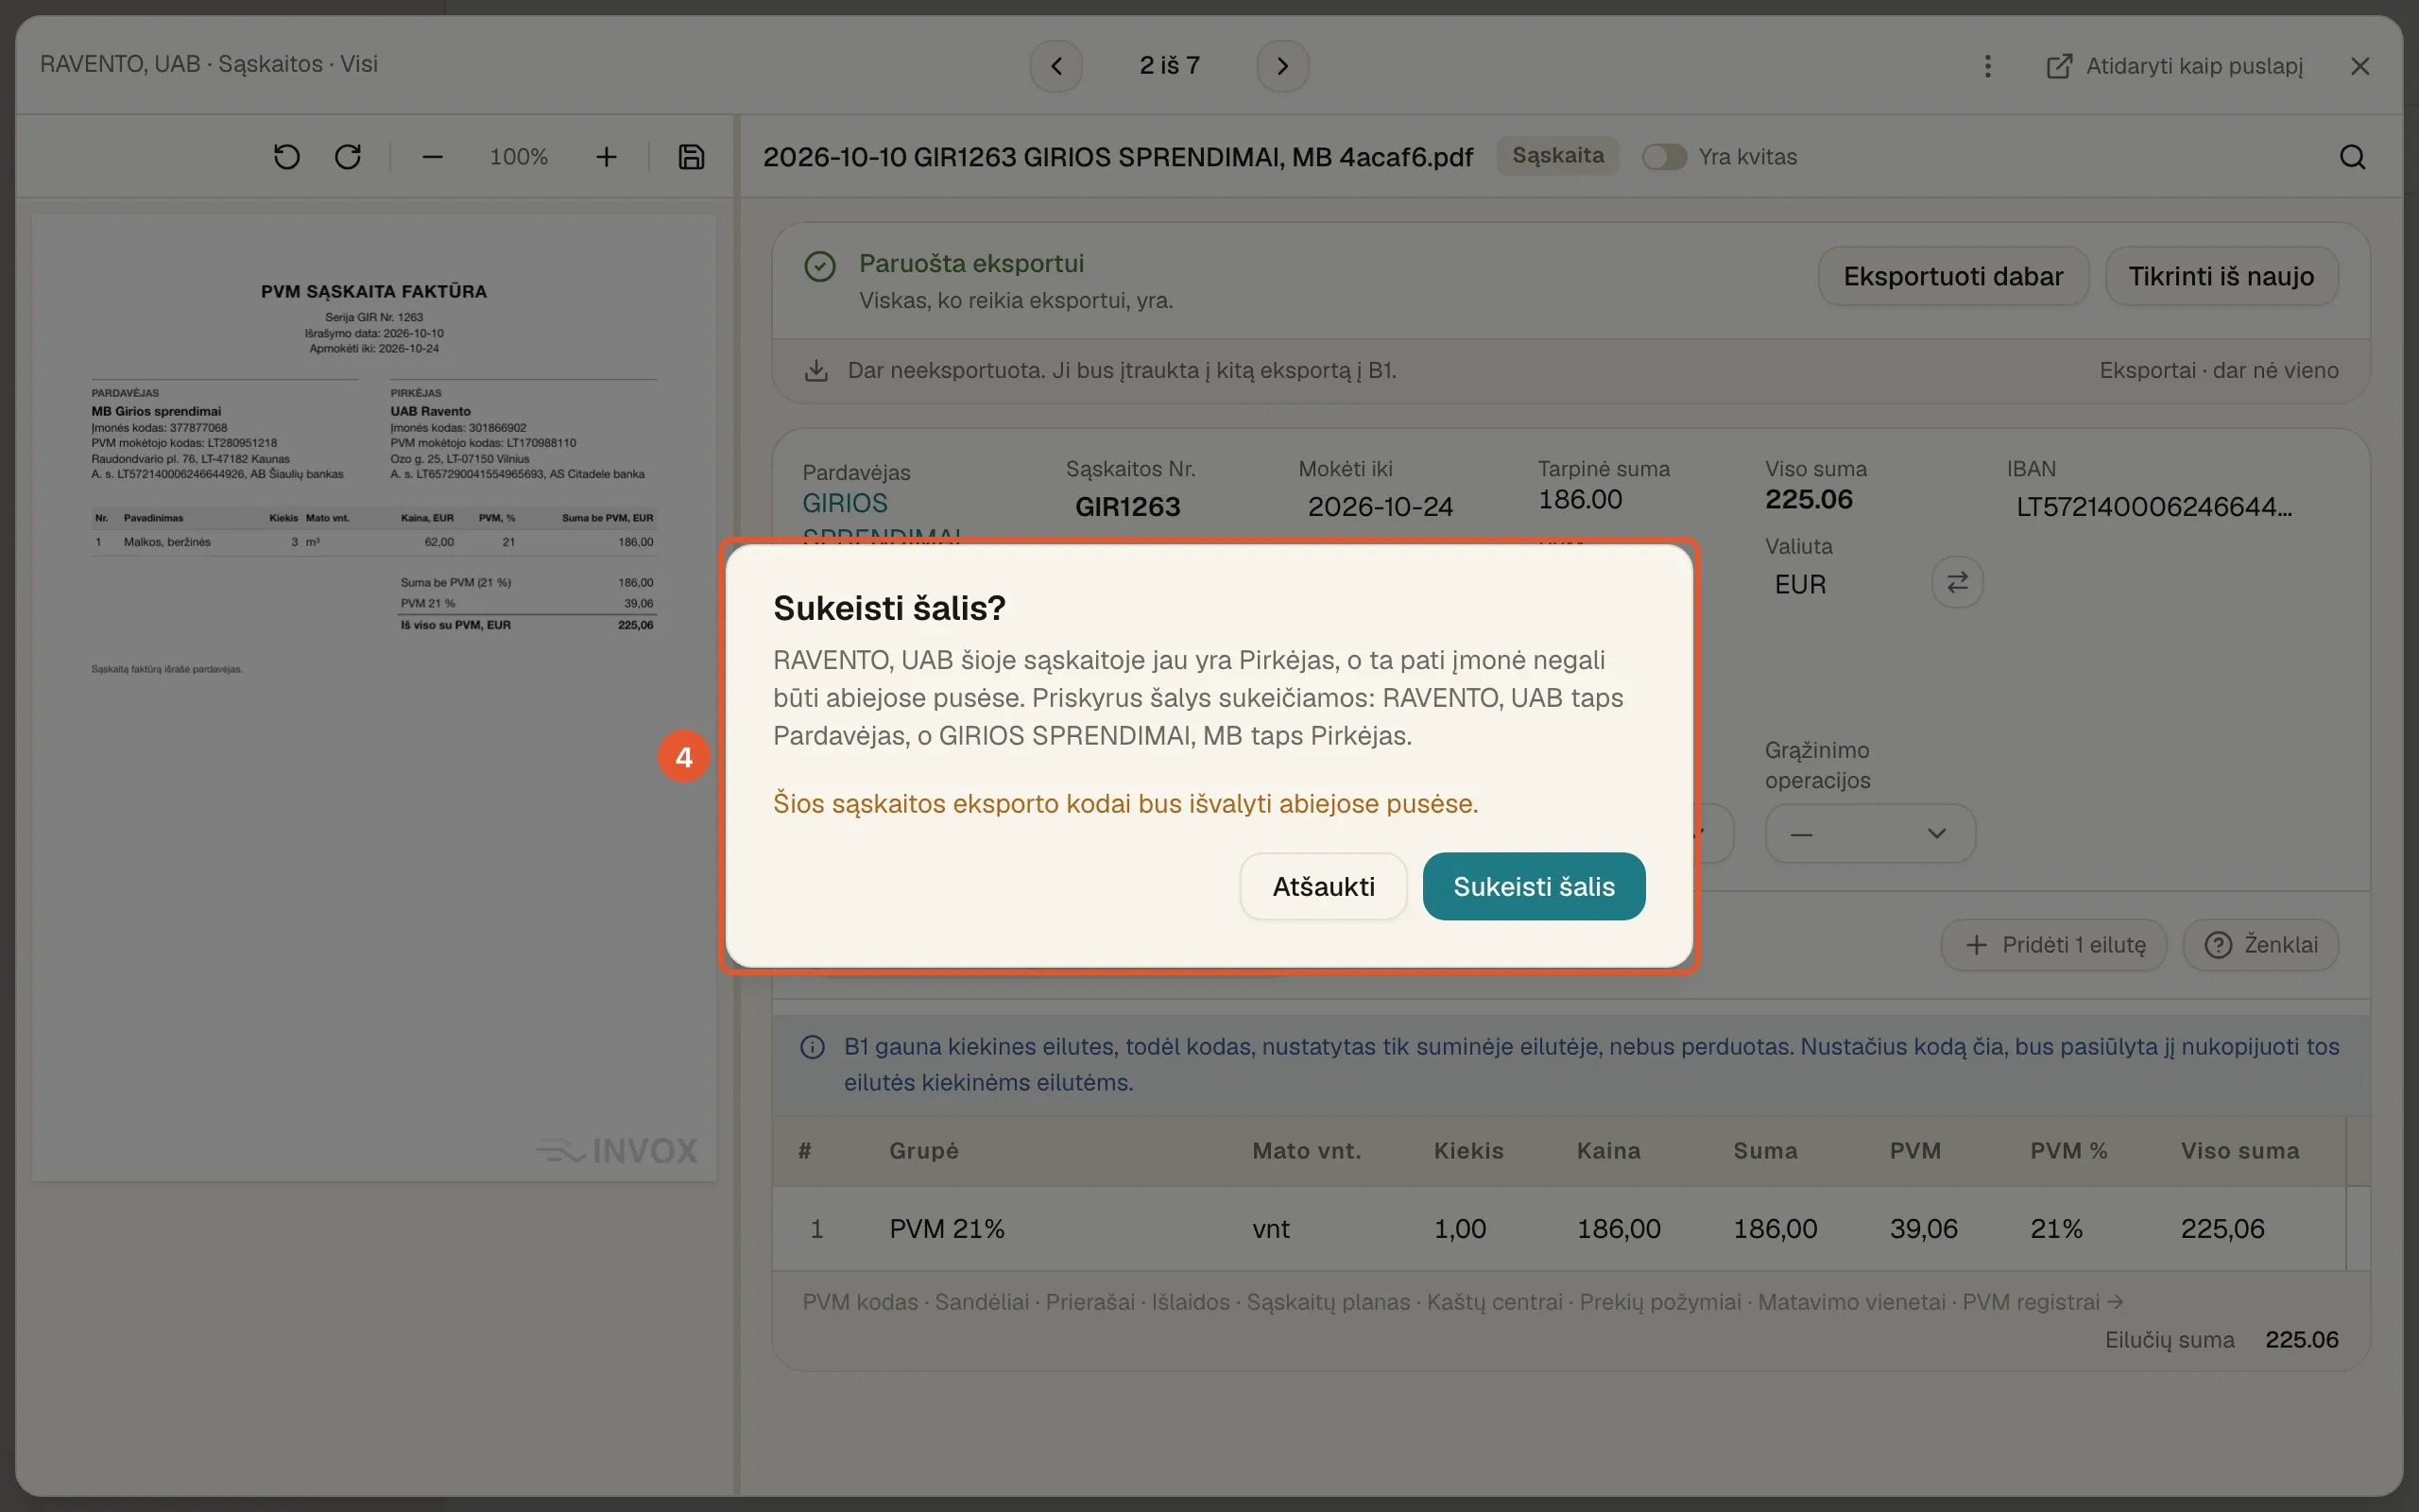The height and width of the screenshot is (1512, 2419).
Task: Click the download icon near Dar neeksportuota
Action: click(815, 371)
